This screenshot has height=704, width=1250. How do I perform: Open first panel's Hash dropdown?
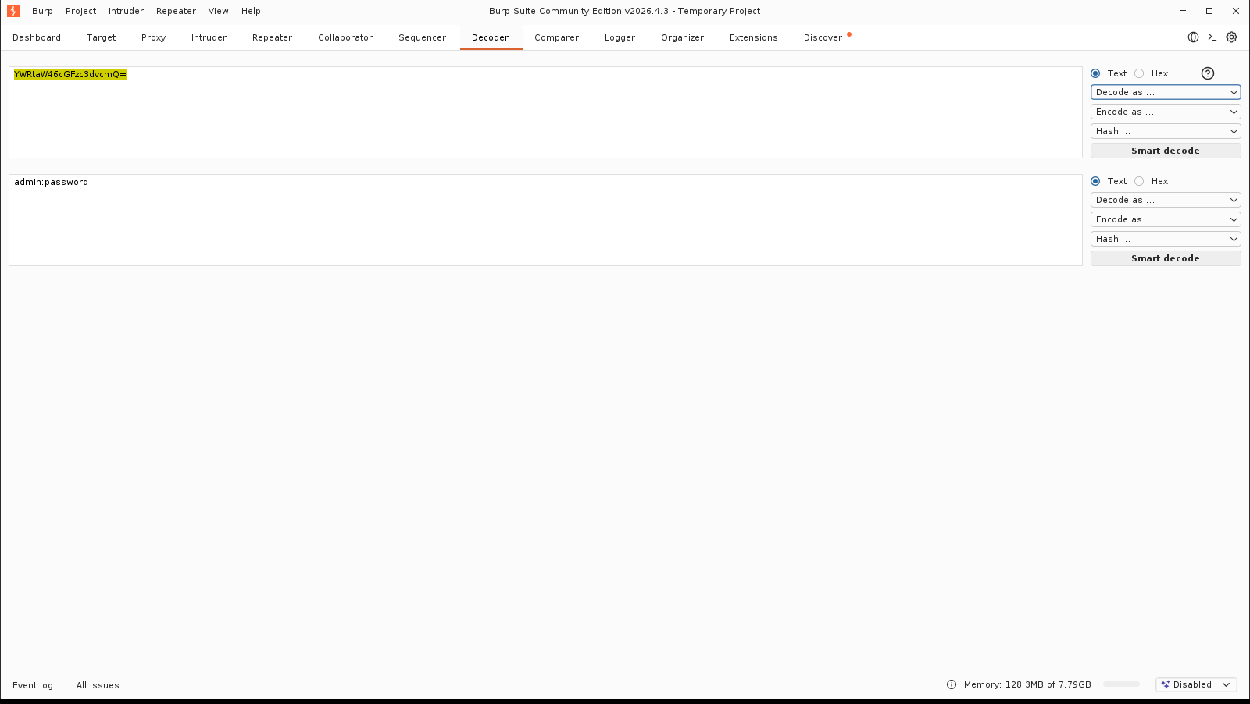[1166, 131]
